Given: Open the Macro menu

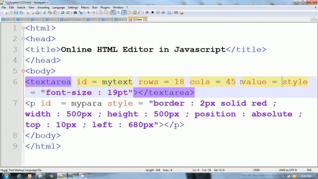Looking at the screenshot, I should click(85, 7).
